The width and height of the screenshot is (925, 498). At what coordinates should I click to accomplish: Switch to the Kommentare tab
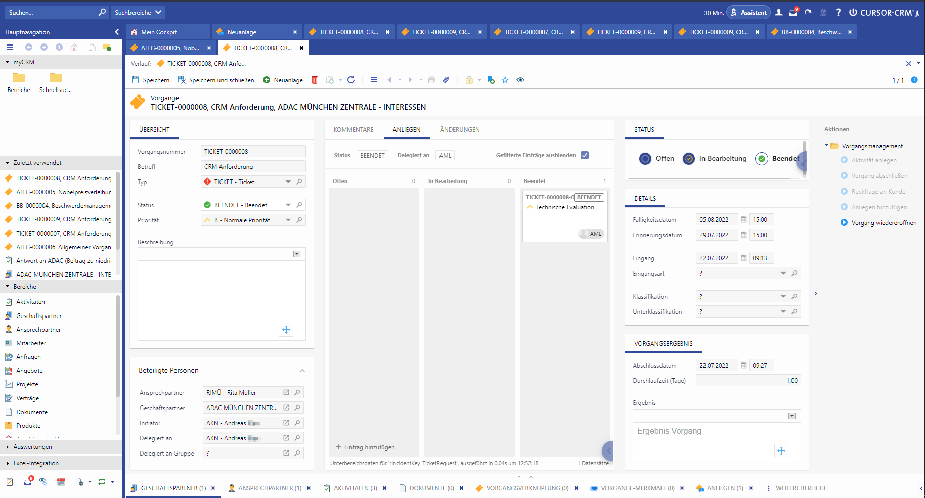point(354,130)
